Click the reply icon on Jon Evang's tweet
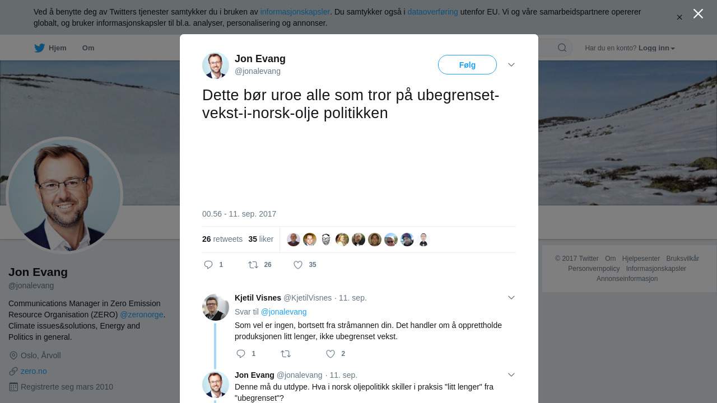The image size is (717, 403). coord(208,265)
